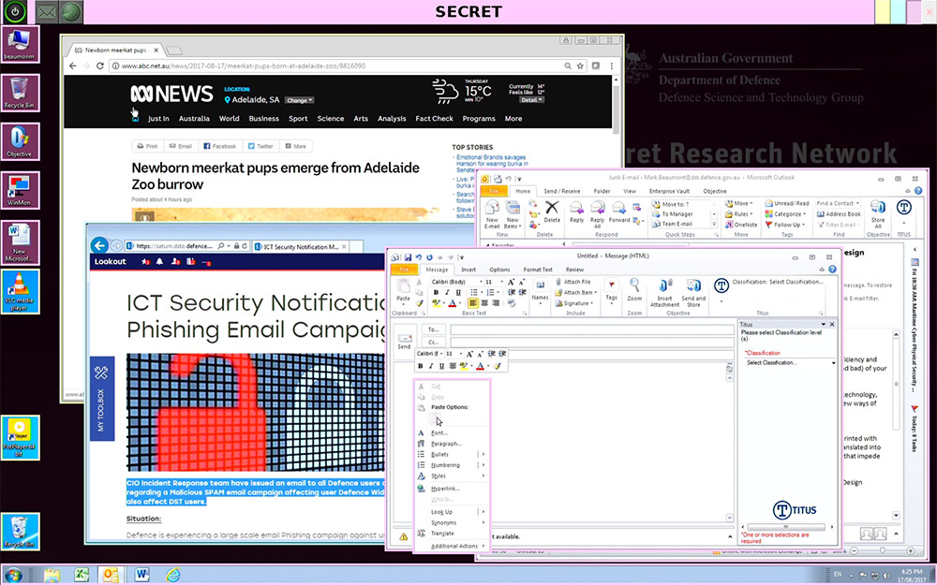Open the Signature dropdown in Include group
Viewport: 937px width, 585px height.
click(x=575, y=303)
